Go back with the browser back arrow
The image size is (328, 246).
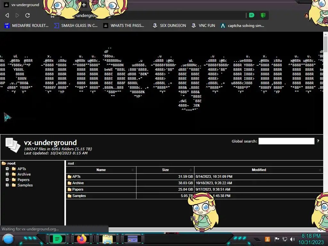7,15
